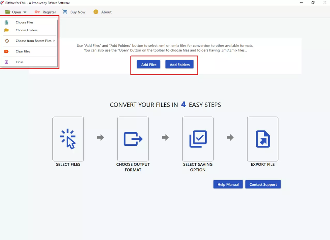Click the recent files clock icon
The image size is (330, 240).
coord(7,41)
